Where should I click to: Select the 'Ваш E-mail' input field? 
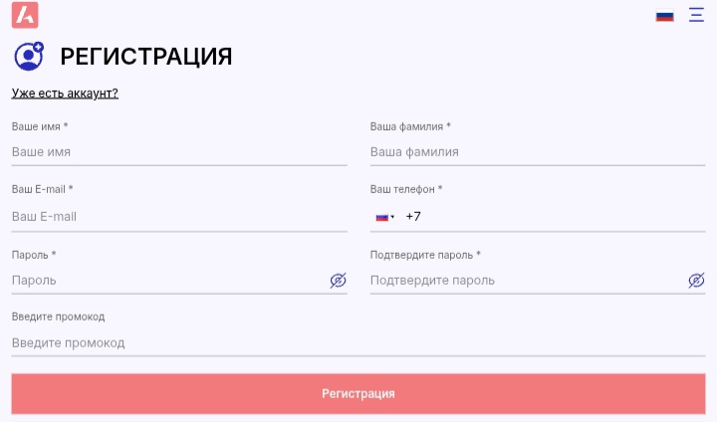click(179, 216)
